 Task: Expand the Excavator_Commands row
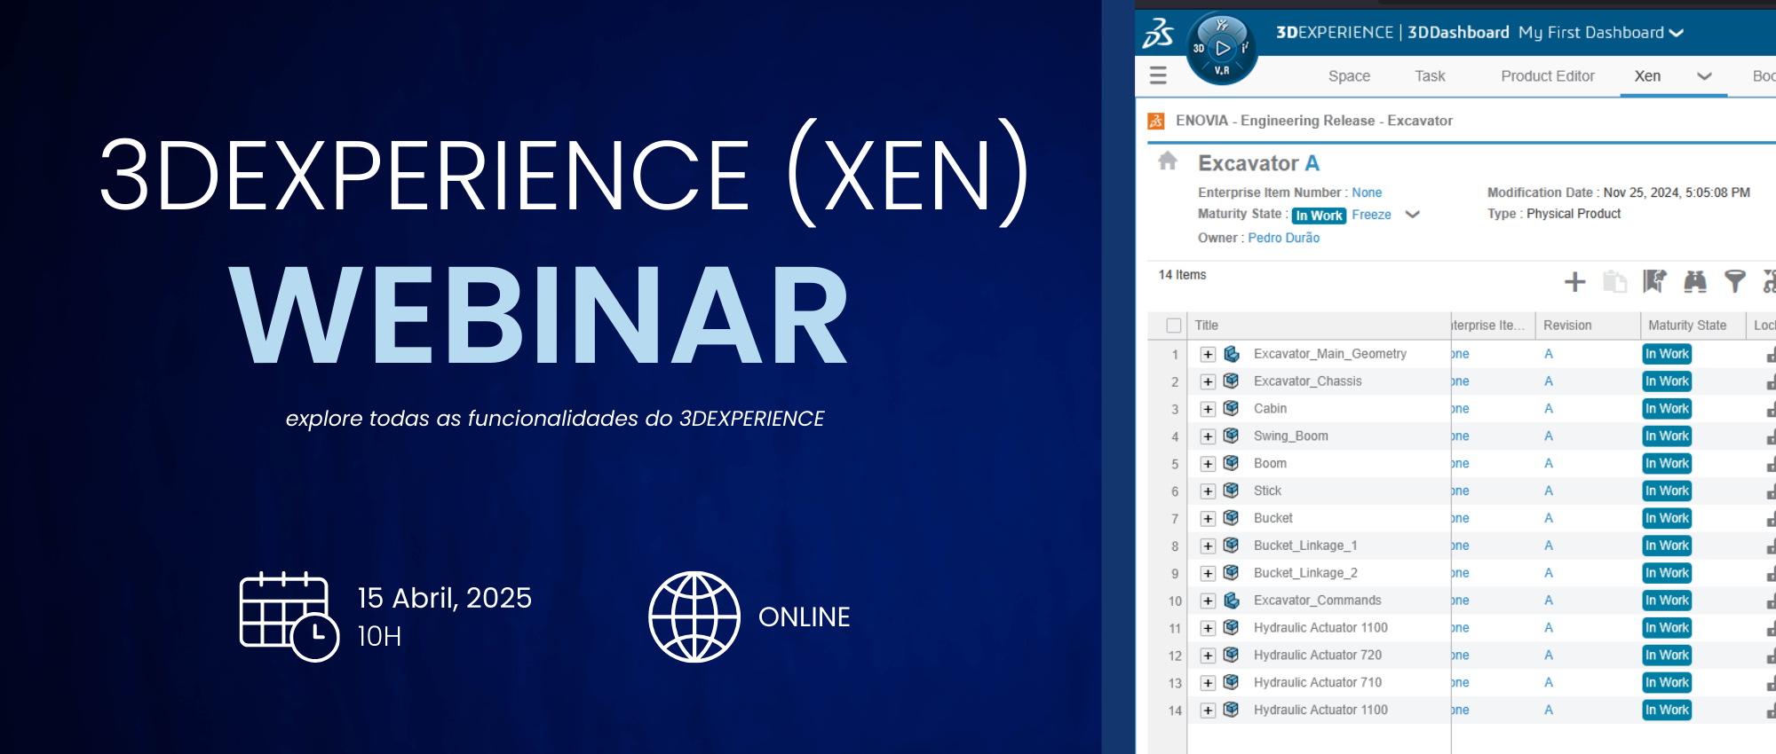1208,601
